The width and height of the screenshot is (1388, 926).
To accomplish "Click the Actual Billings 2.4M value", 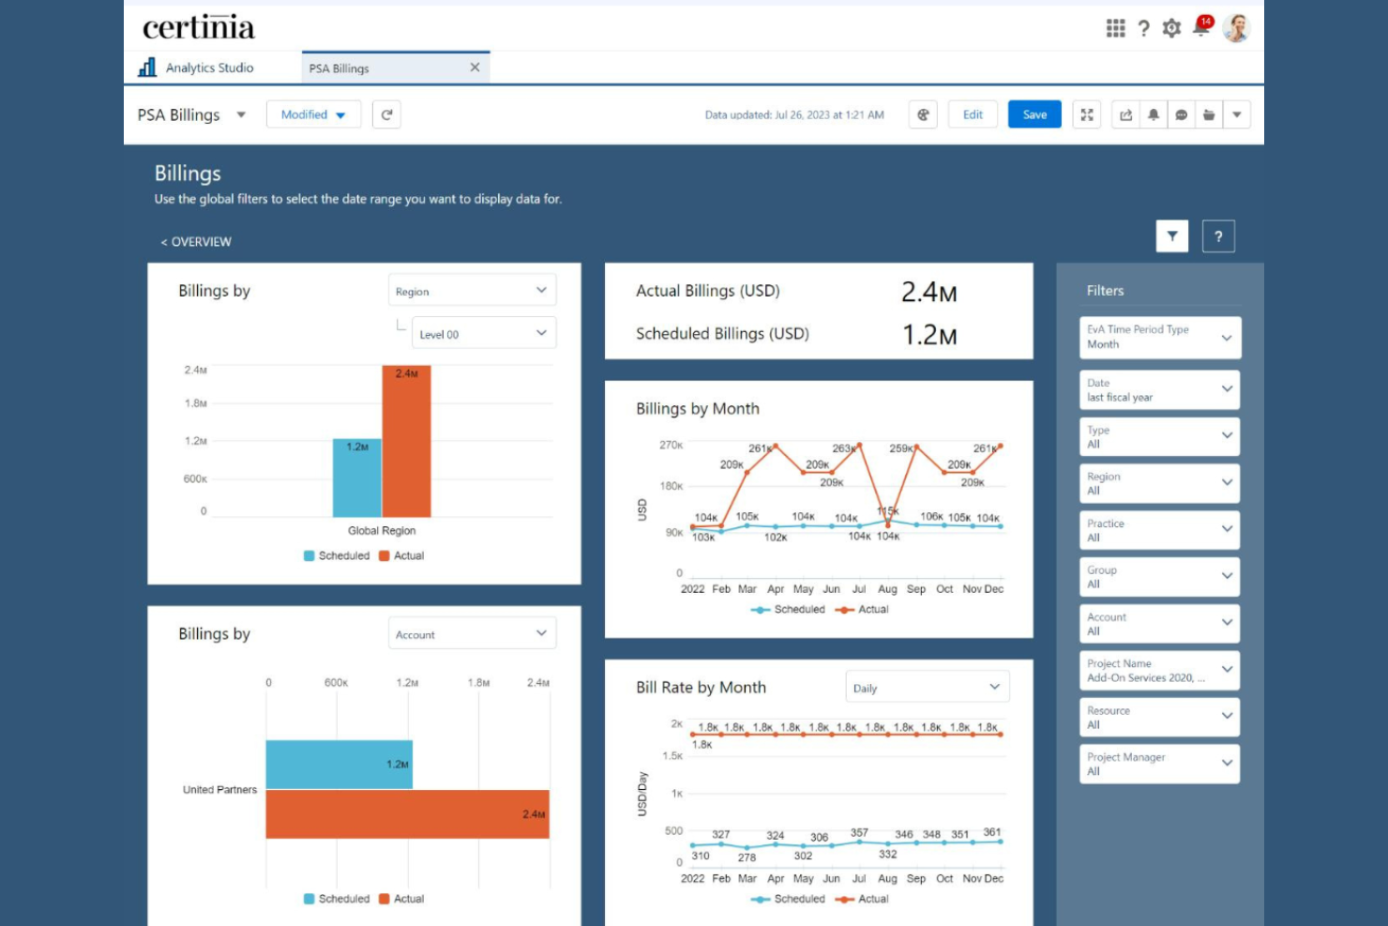I will pyautogui.click(x=928, y=292).
